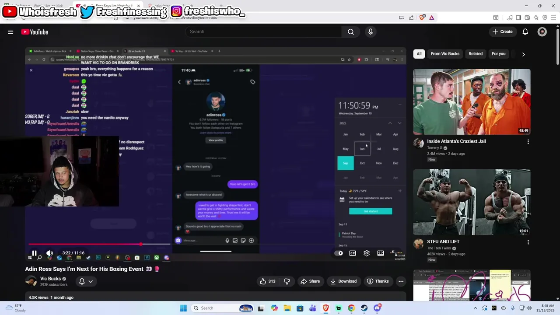Install app icon in address bar
Image resolution: width=560 pixels, height=315 pixels.
tap(401, 17)
